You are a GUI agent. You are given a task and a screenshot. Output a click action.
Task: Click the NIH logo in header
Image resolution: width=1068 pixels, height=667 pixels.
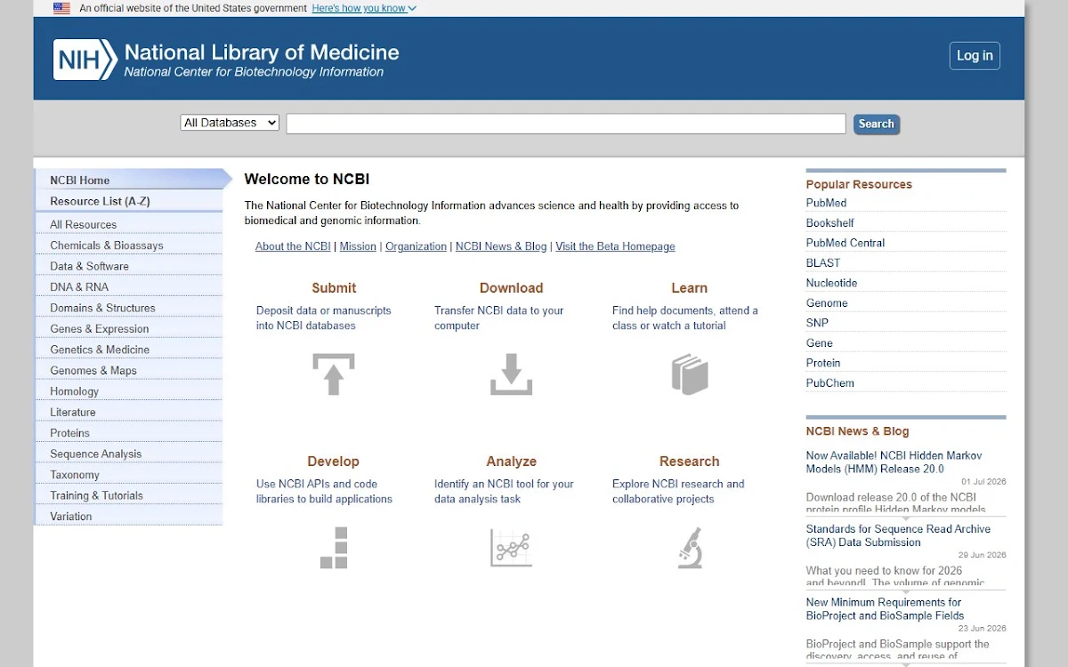point(85,60)
